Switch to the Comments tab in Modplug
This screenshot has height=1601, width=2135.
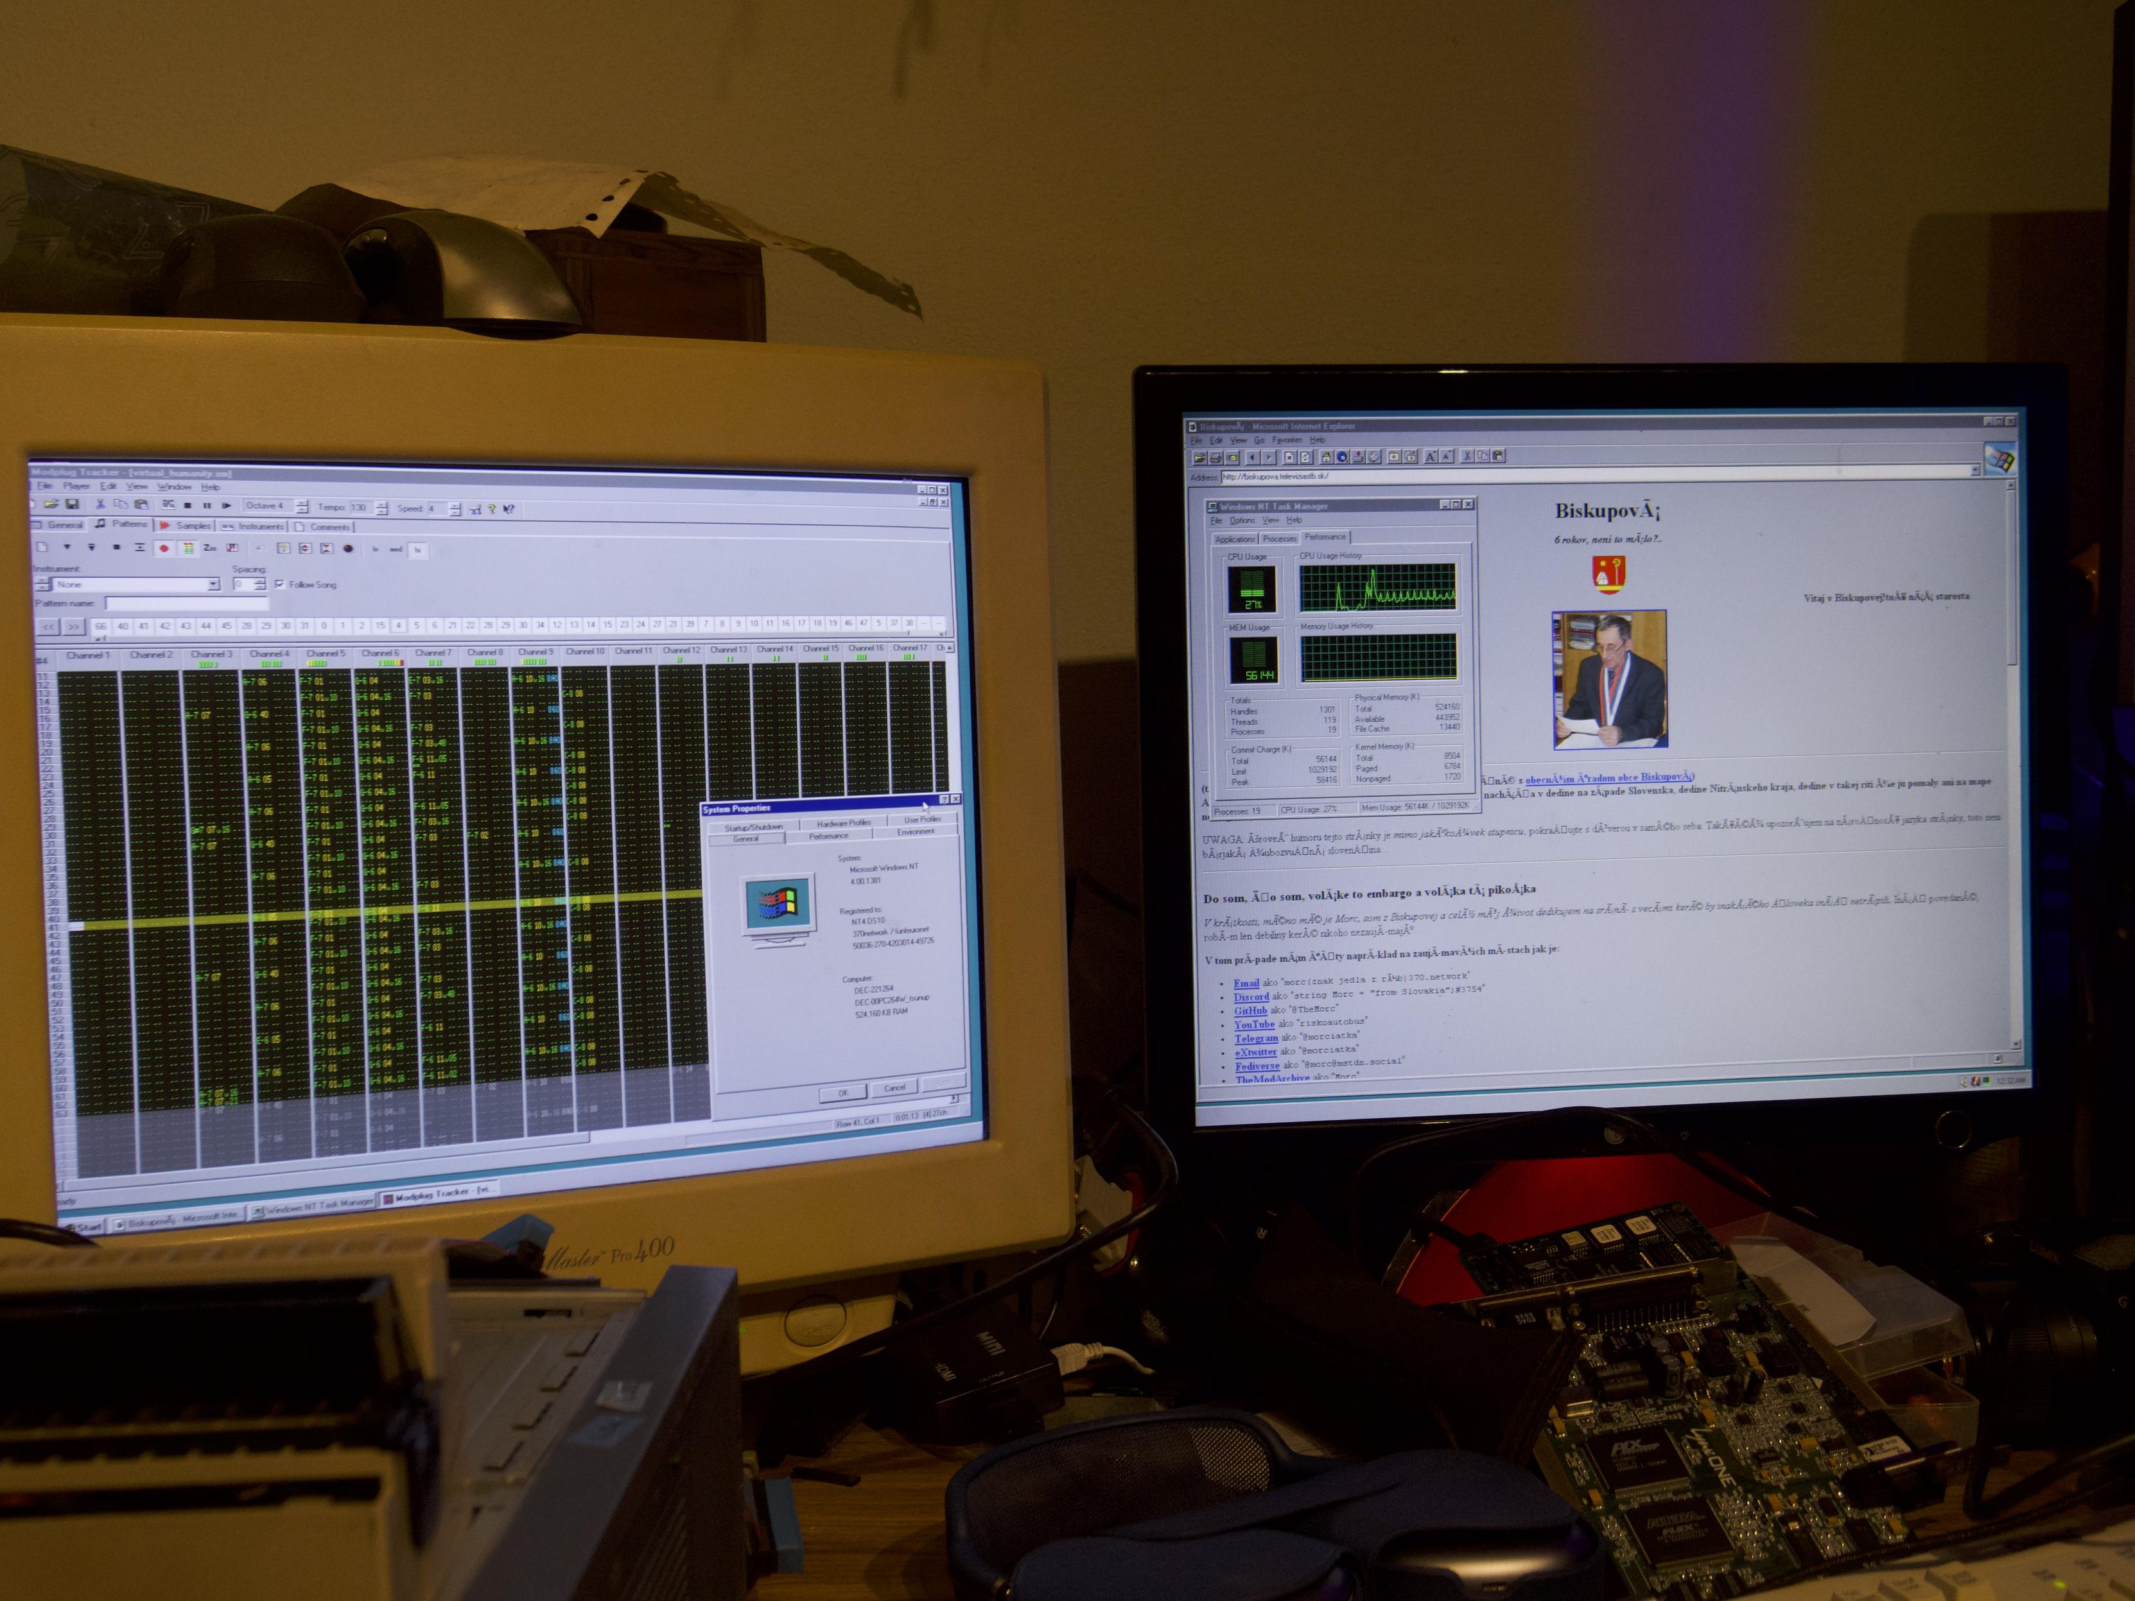pyautogui.click(x=324, y=527)
